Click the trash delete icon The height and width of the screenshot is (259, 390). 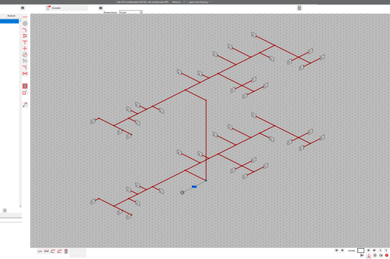pos(66,251)
